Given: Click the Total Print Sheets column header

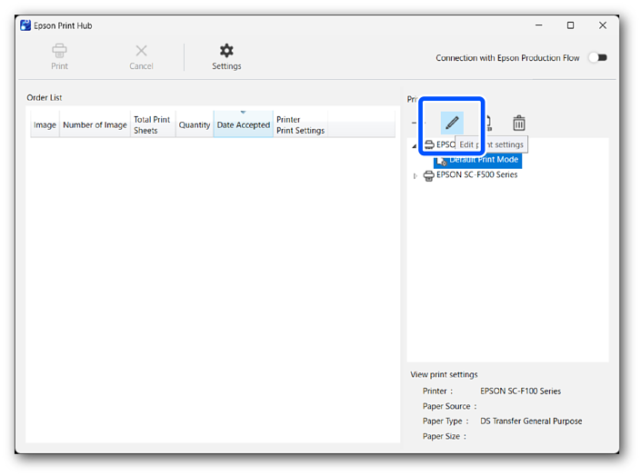Looking at the screenshot, I should point(152,125).
